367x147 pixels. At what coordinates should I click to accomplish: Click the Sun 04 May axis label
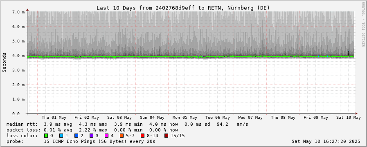point(152,118)
